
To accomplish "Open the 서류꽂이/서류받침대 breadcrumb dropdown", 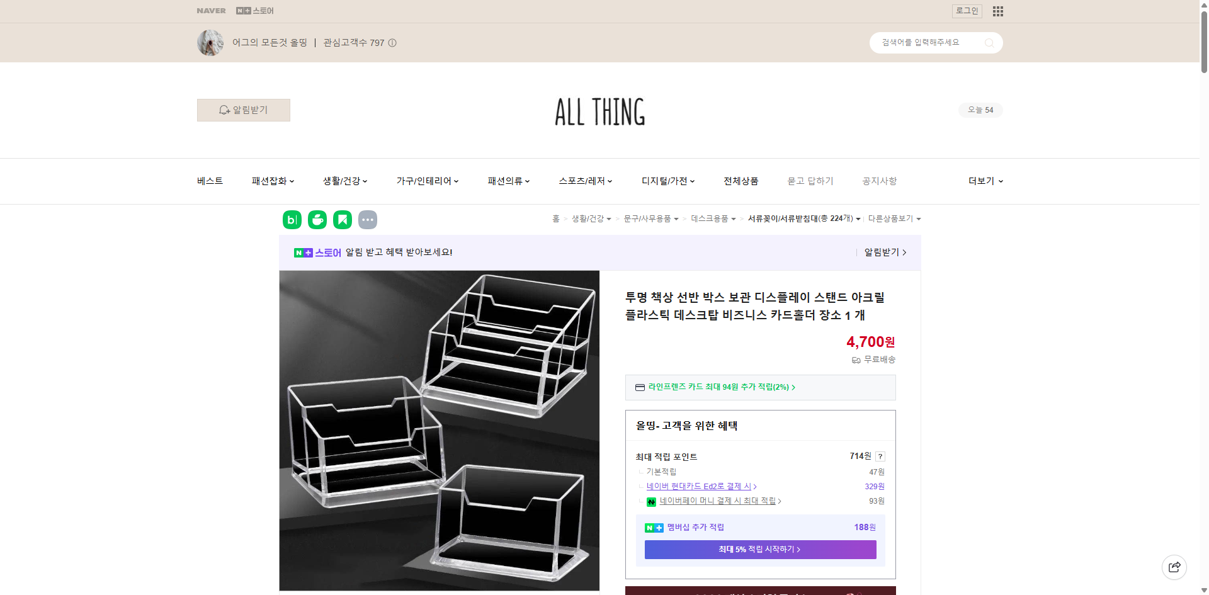I will tap(858, 218).
